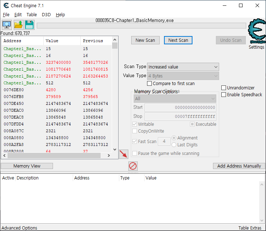Click results horizontal scroll right arrow
The width and height of the screenshot is (266, 231).
click(109, 155)
